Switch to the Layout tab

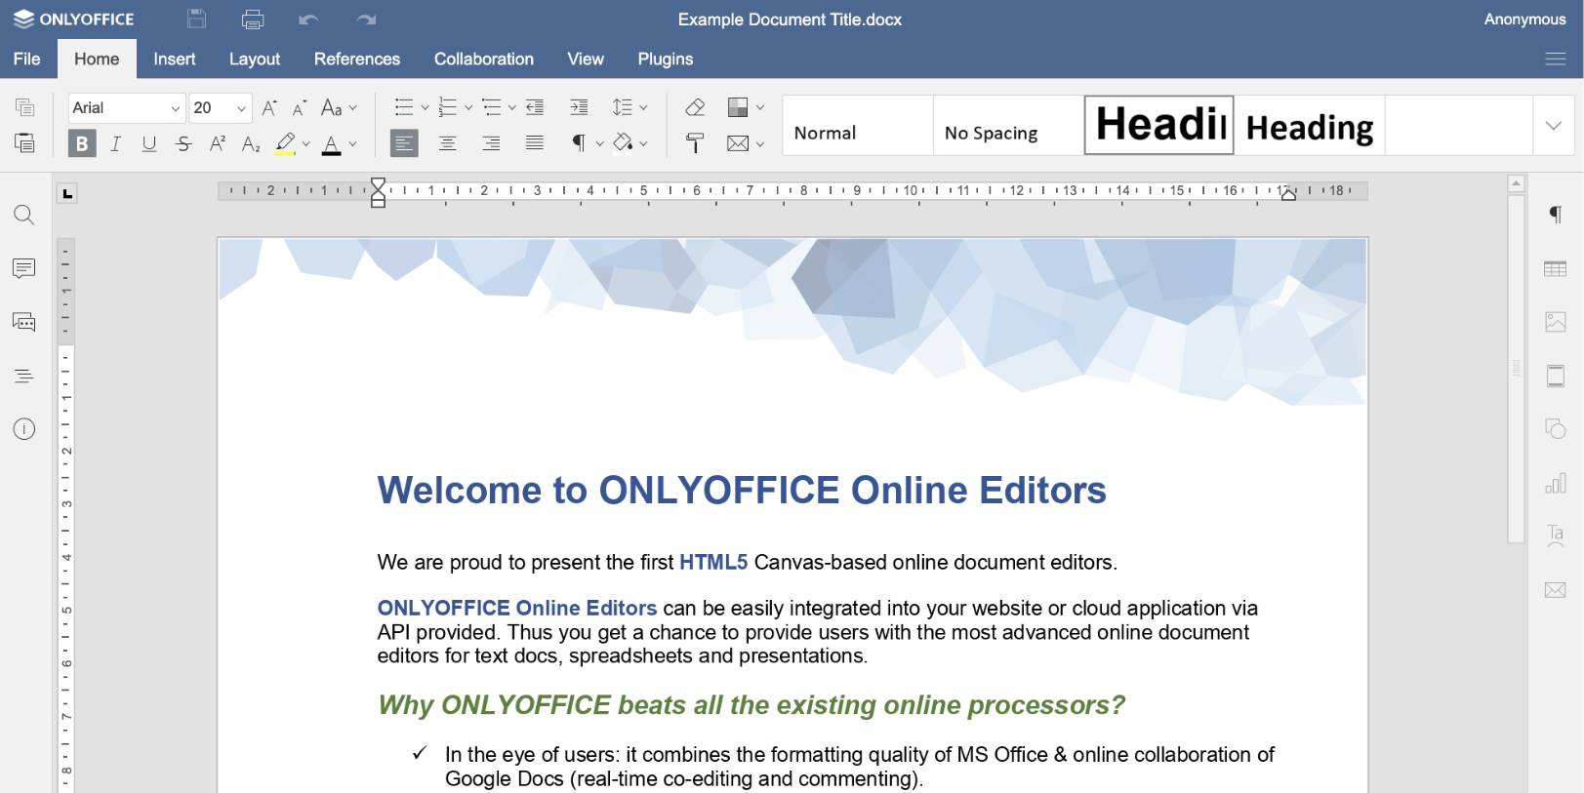point(255,59)
